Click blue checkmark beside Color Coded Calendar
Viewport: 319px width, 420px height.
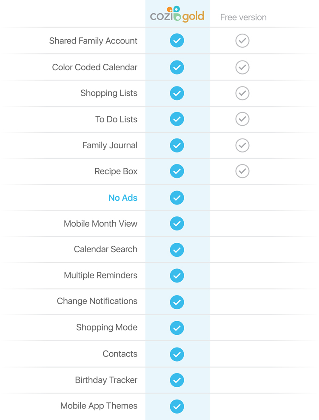(177, 67)
